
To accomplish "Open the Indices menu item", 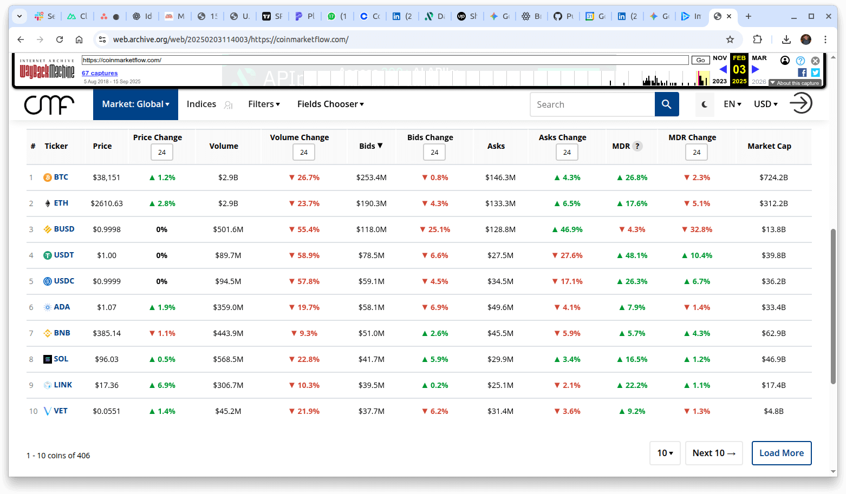I will (x=201, y=104).
